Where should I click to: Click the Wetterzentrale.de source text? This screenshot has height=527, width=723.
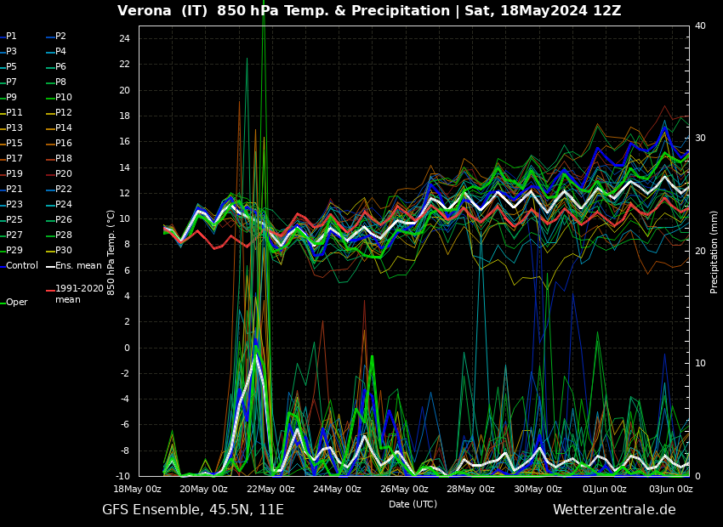(614, 510)
